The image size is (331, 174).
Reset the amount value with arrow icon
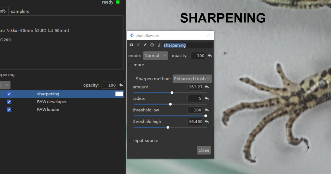coord(207,87)
